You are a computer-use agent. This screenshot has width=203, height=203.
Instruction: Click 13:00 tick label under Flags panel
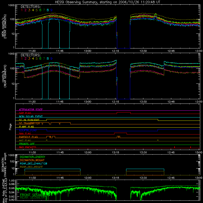pyautogui.click(x=199, y=153)
